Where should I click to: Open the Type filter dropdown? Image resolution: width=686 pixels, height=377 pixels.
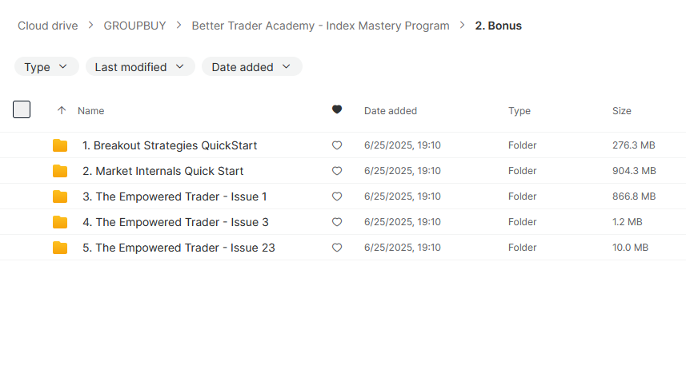click(46, 67)
